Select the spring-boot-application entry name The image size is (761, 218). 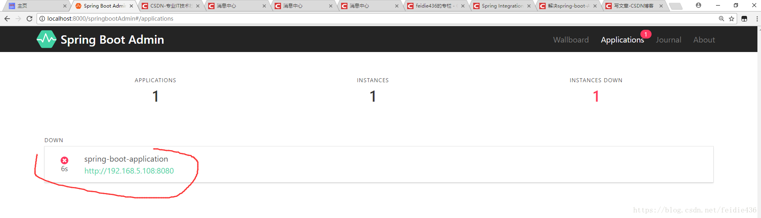pyautogui.click(x=126, y=159)
